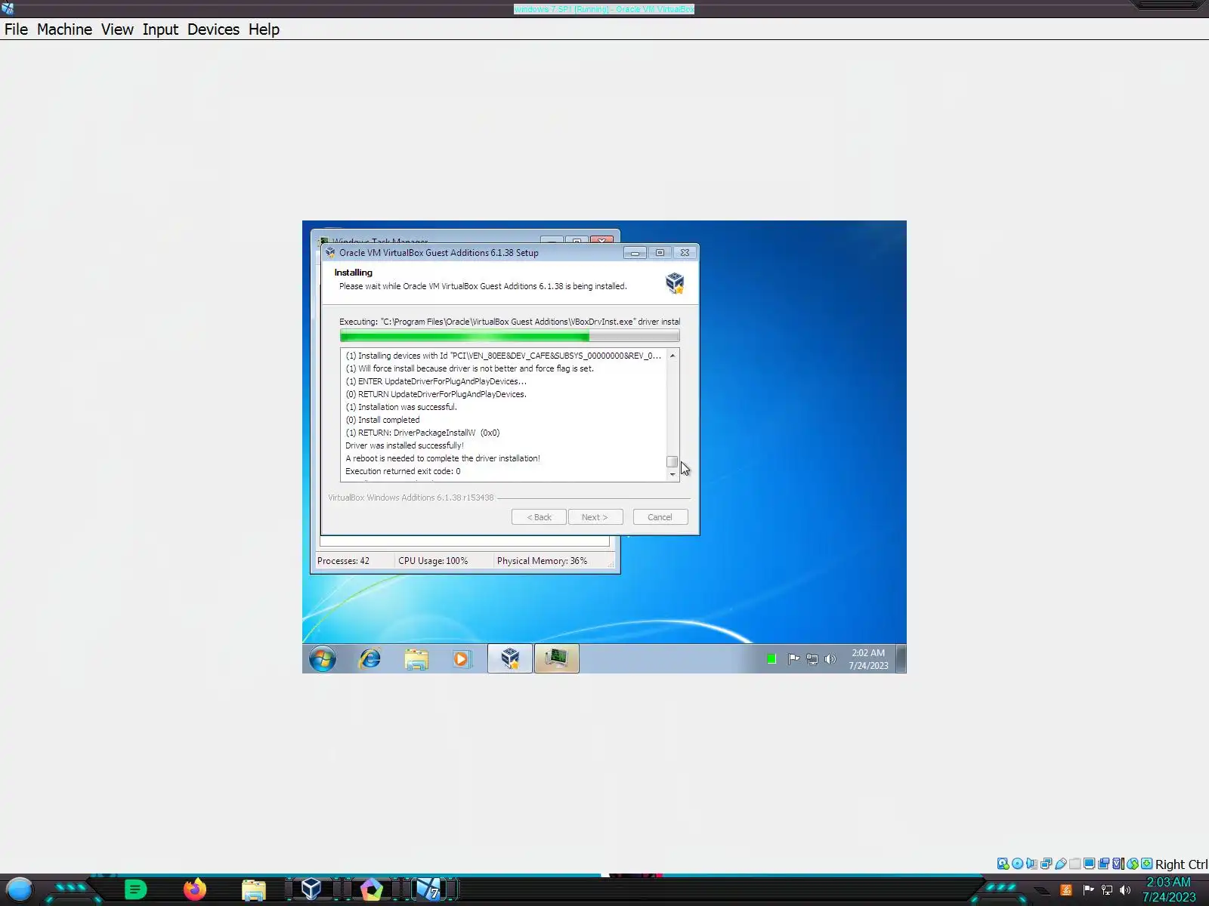Click the install progress bar in setup
This screenshot has height=906, width=1209.
[509, 336]
